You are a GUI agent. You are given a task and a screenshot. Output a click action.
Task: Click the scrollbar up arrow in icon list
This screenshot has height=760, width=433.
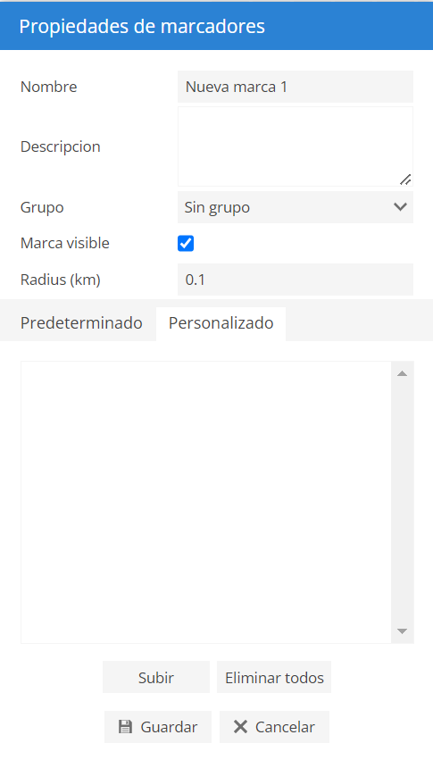point(402,373)
